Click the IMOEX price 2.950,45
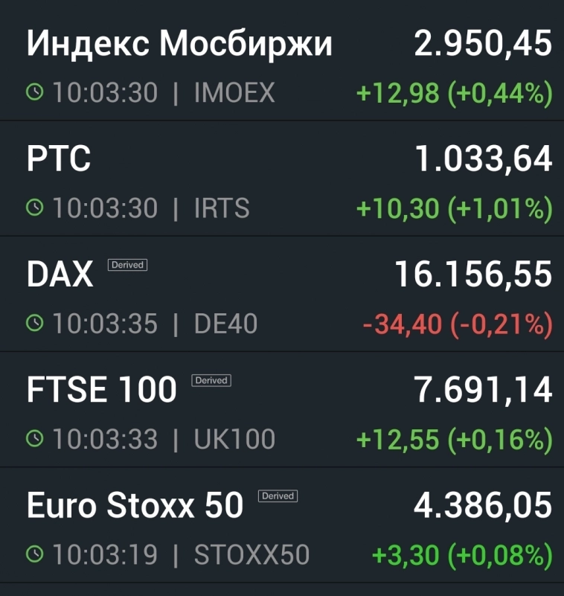The width and height of the screenshot is (564, 596). pyautogui.click(x=483, y=45)
